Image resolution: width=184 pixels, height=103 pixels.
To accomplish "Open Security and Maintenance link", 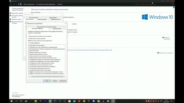I will 18,96.
